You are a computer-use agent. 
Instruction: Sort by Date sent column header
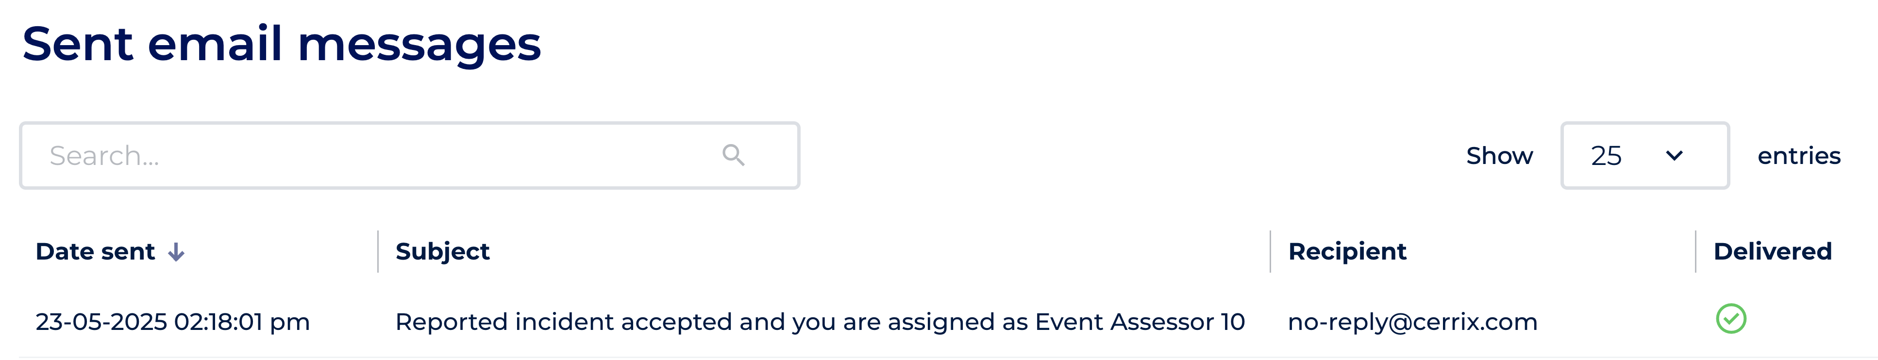click(96, 251)
